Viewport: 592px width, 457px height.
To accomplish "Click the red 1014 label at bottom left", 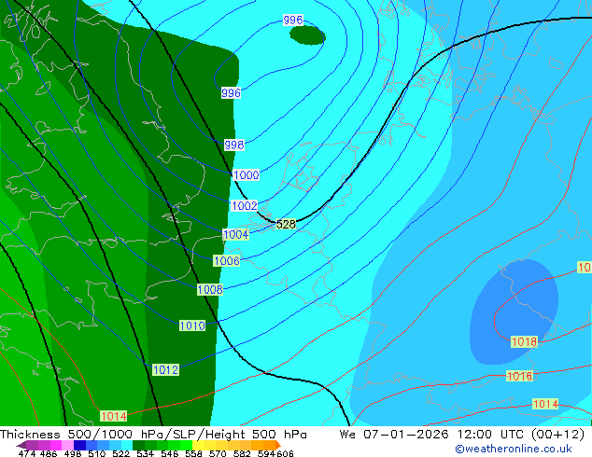I will [114, 416].
